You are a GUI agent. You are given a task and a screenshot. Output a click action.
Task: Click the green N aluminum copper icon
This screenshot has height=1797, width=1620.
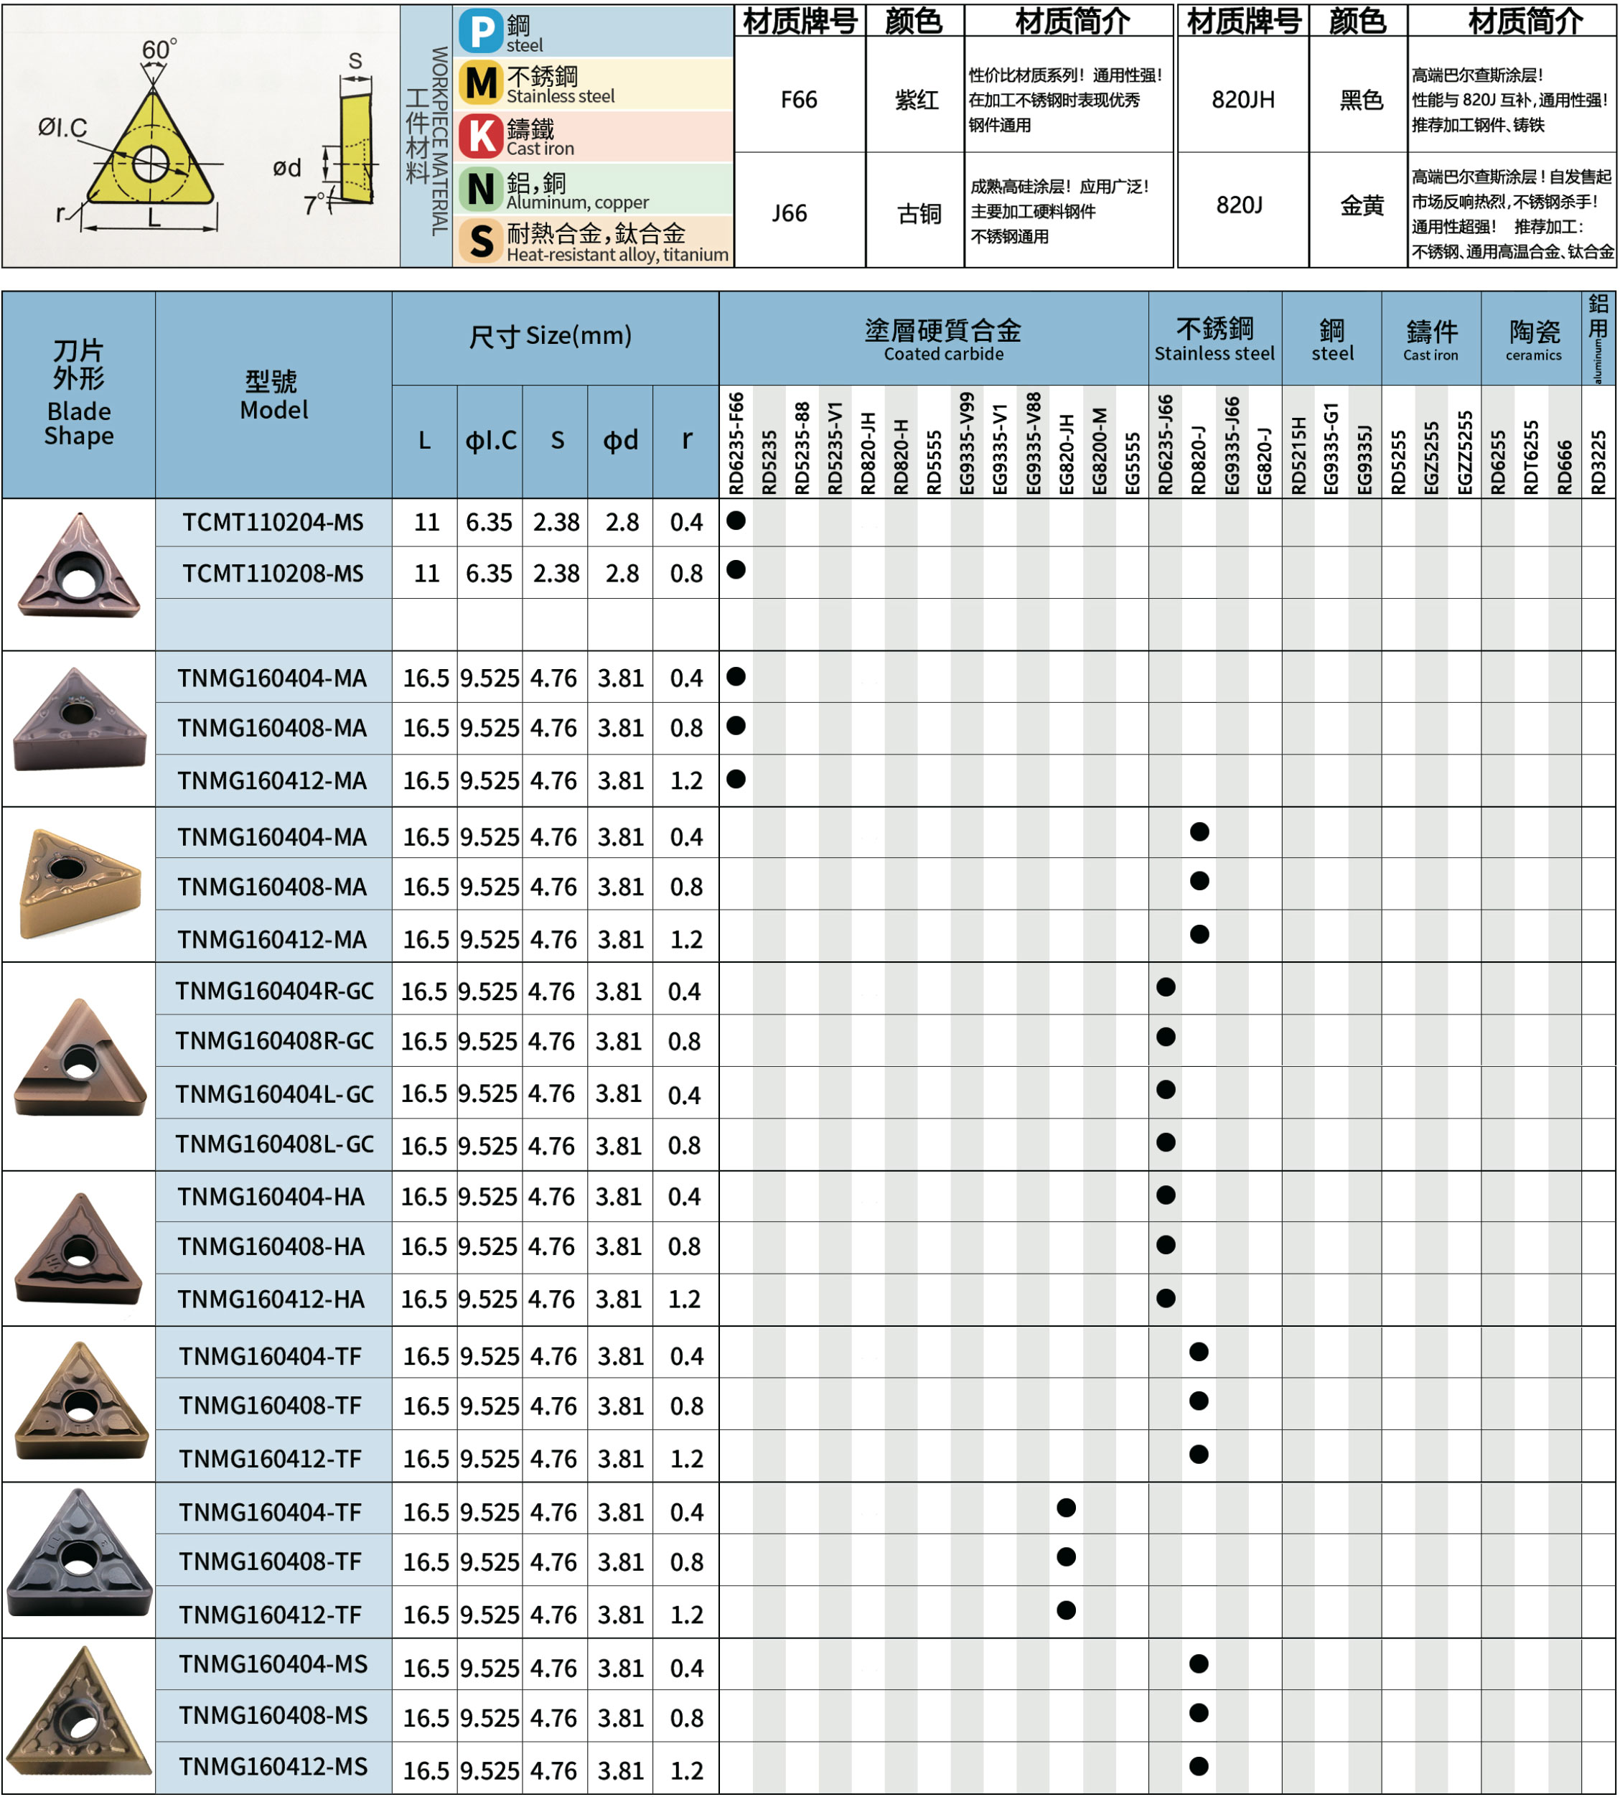pyautogui.click(x=482, y=189)
